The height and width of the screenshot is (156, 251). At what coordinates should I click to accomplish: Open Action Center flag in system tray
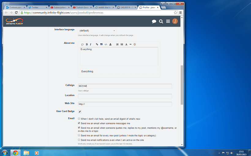pos(223,153)
